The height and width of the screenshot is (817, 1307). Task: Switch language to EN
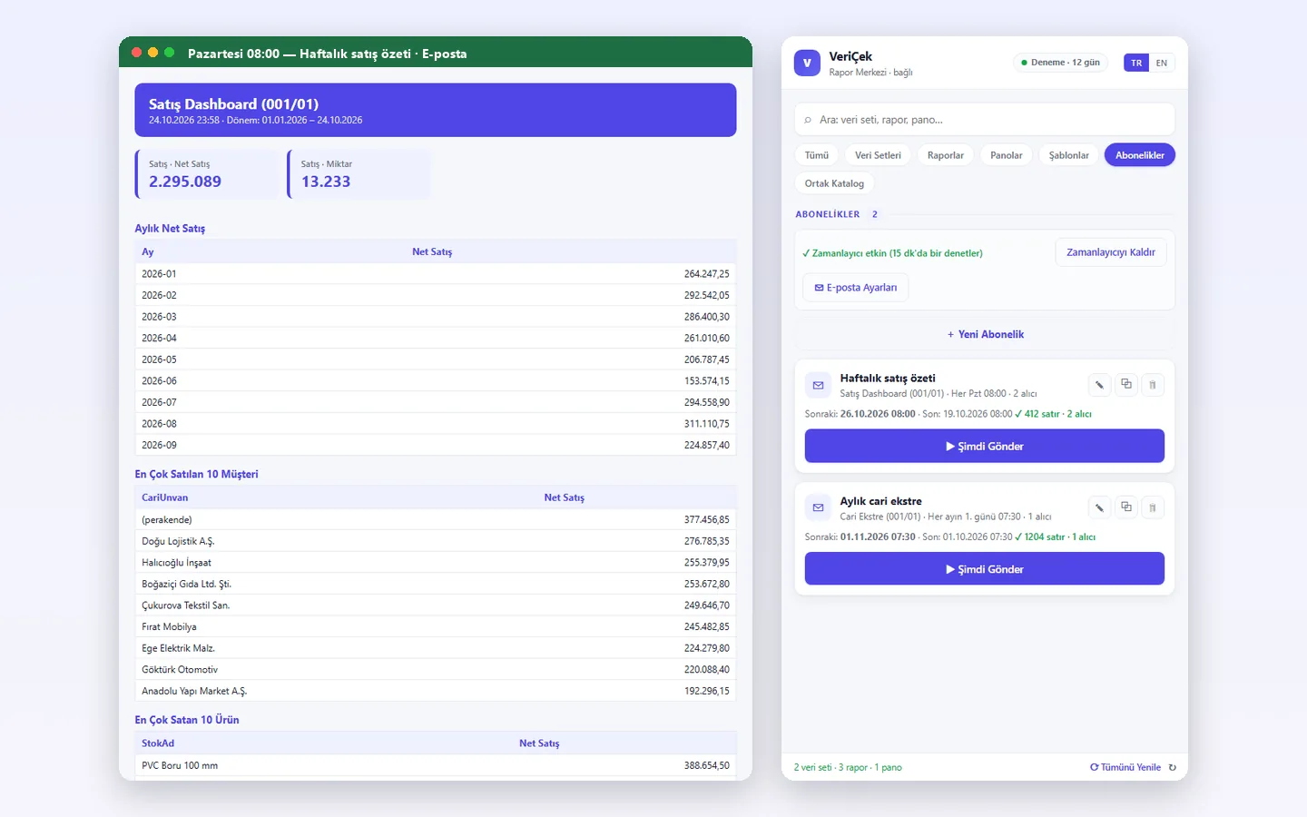point(1162,63)
